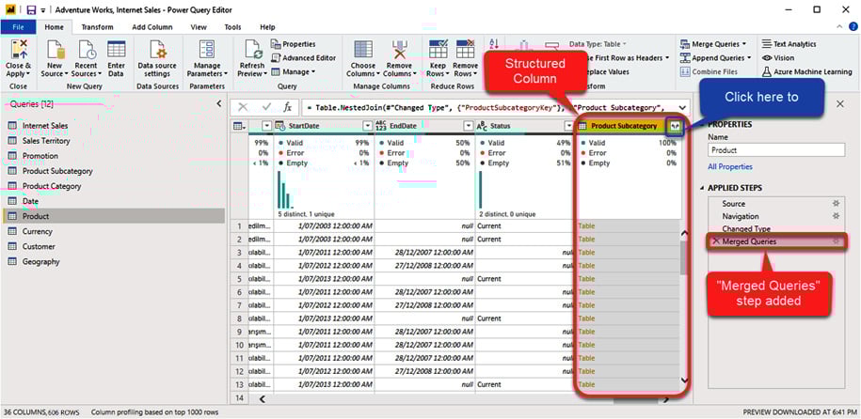Expand the formula bar
Viewport: 861px width, 419px height.
click(x=682, y=107)
